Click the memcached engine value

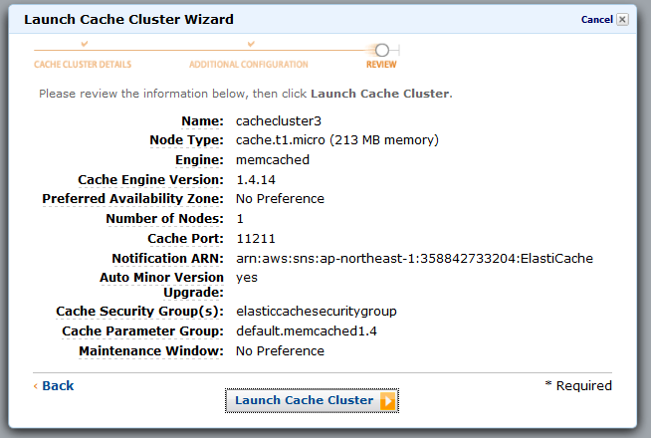click(x=273, y=160)
